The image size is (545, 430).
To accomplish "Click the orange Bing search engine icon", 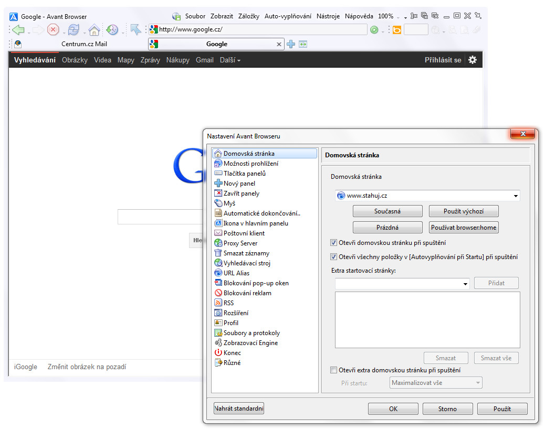I will tap(396, 30).
